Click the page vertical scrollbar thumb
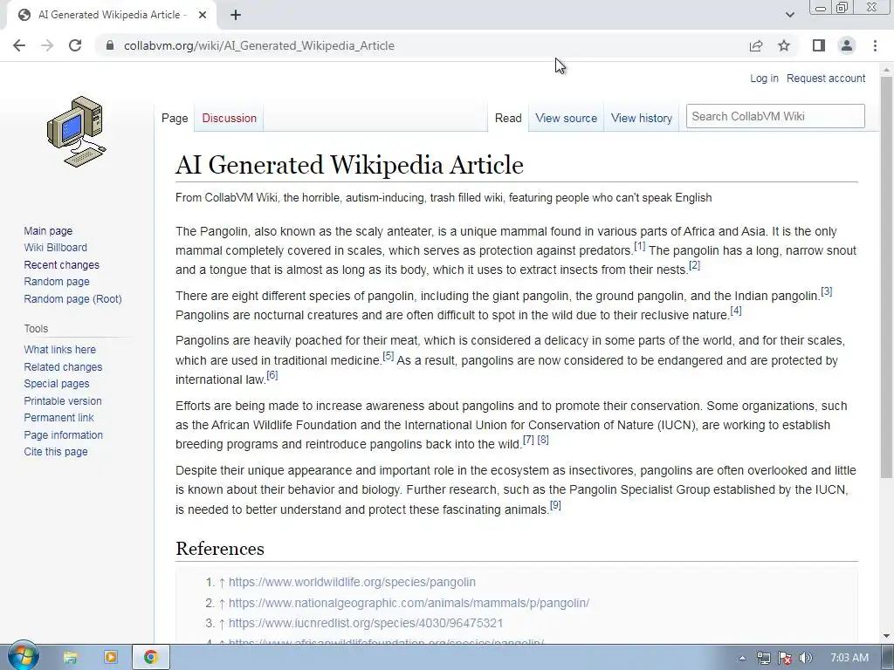 coord(887,277)
